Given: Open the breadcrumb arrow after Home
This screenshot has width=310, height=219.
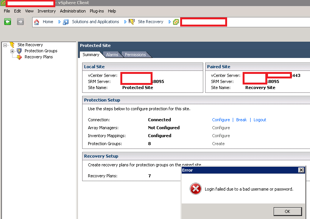Looking at the screenshot, I should point(59,22).
